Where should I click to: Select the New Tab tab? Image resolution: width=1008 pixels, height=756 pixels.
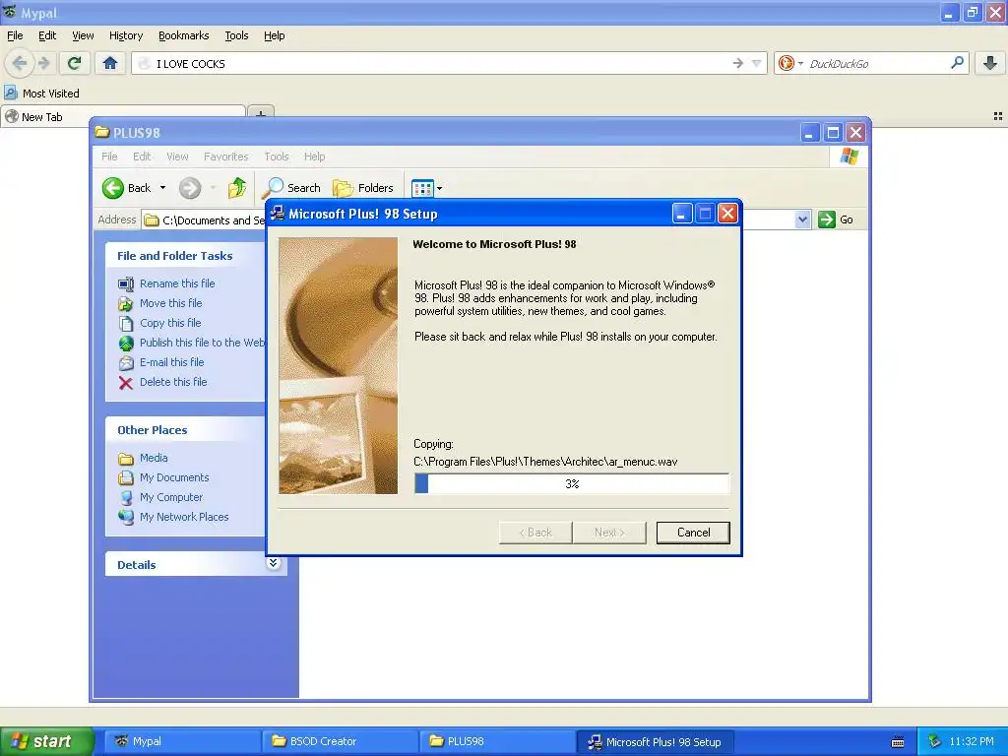[x=122, y=116]
